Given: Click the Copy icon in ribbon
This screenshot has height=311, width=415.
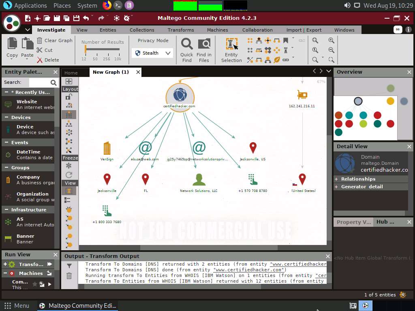Looking at the screenshot, I should (12, 43).
